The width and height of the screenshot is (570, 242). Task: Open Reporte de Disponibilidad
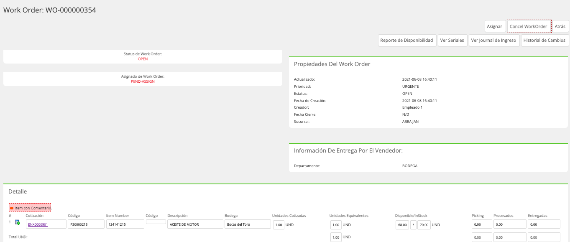click(407, 41)
